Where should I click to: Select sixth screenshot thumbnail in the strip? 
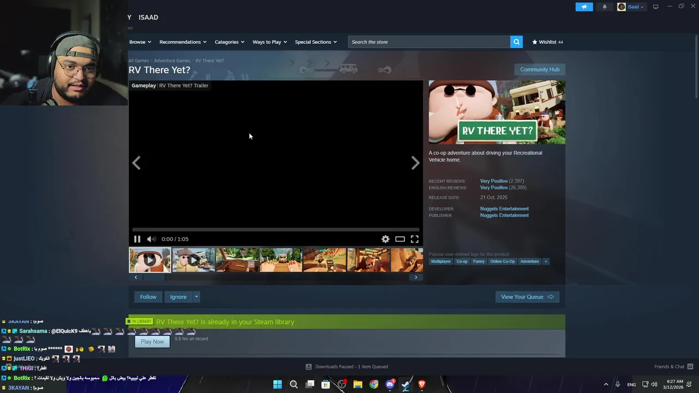tap(369, 260)
